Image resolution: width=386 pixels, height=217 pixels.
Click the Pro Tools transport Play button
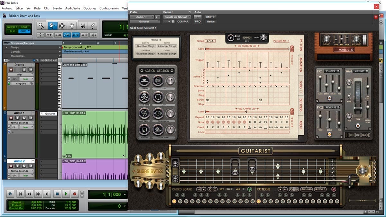[66, 194]
